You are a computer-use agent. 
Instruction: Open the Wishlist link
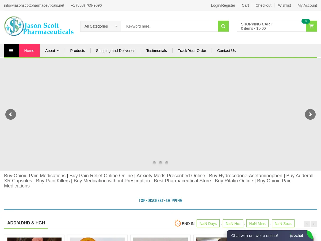click(x=284, y=5)
